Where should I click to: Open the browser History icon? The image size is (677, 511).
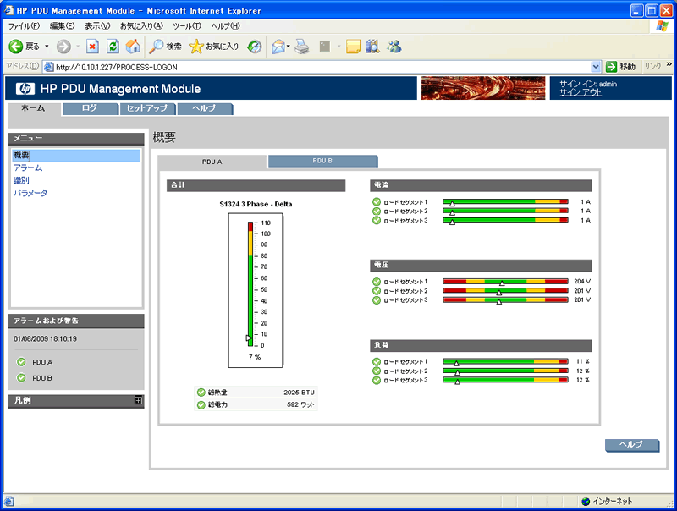coord(253,46)
